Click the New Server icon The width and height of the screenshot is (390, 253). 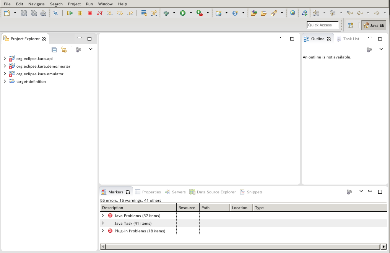click(218, 13)
